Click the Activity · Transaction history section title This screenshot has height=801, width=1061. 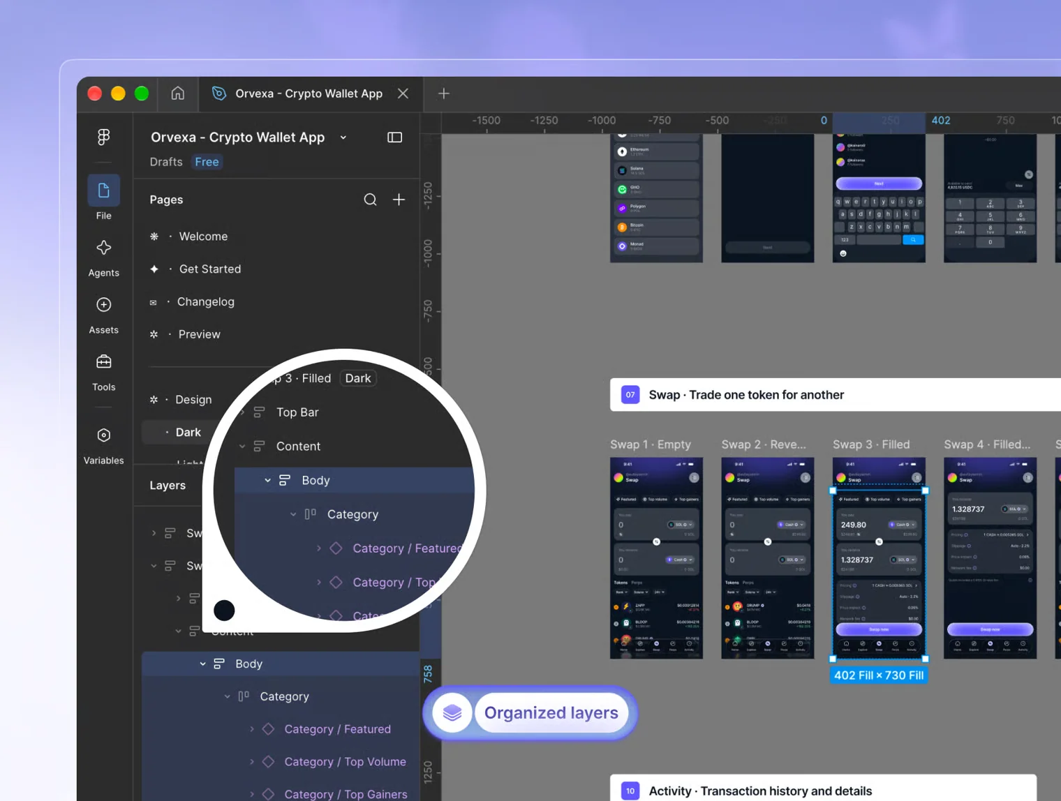pyautogui.click(x=760, y=791)
